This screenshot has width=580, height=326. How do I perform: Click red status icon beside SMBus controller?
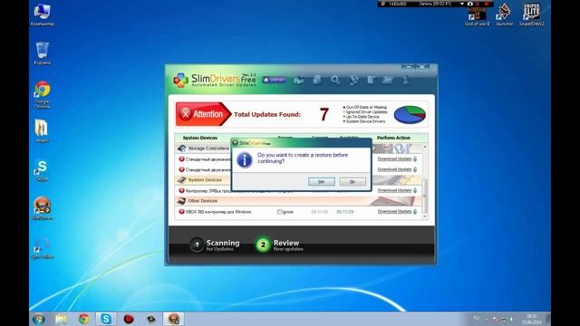(181, 191)
